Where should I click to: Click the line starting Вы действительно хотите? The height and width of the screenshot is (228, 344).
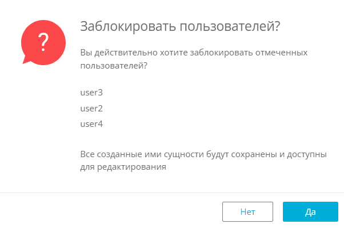pos(194,53)
